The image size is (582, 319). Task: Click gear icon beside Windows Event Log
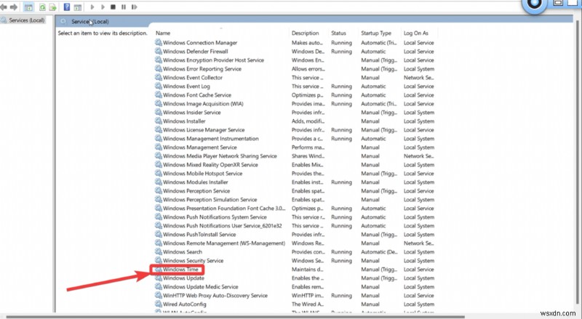[x=159, y=86]
